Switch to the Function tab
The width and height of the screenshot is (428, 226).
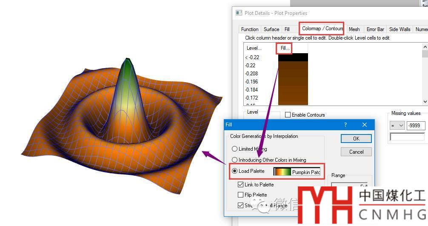(249, 29)
